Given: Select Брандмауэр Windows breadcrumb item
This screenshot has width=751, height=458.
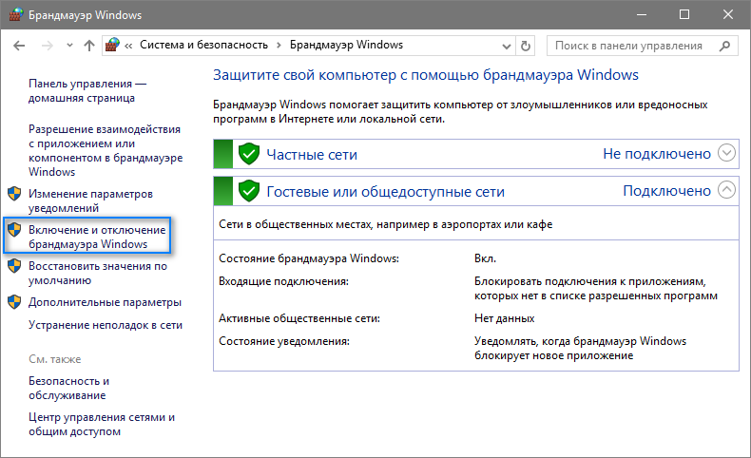Looking at the screenshot, I should click(x=346, y=45).
